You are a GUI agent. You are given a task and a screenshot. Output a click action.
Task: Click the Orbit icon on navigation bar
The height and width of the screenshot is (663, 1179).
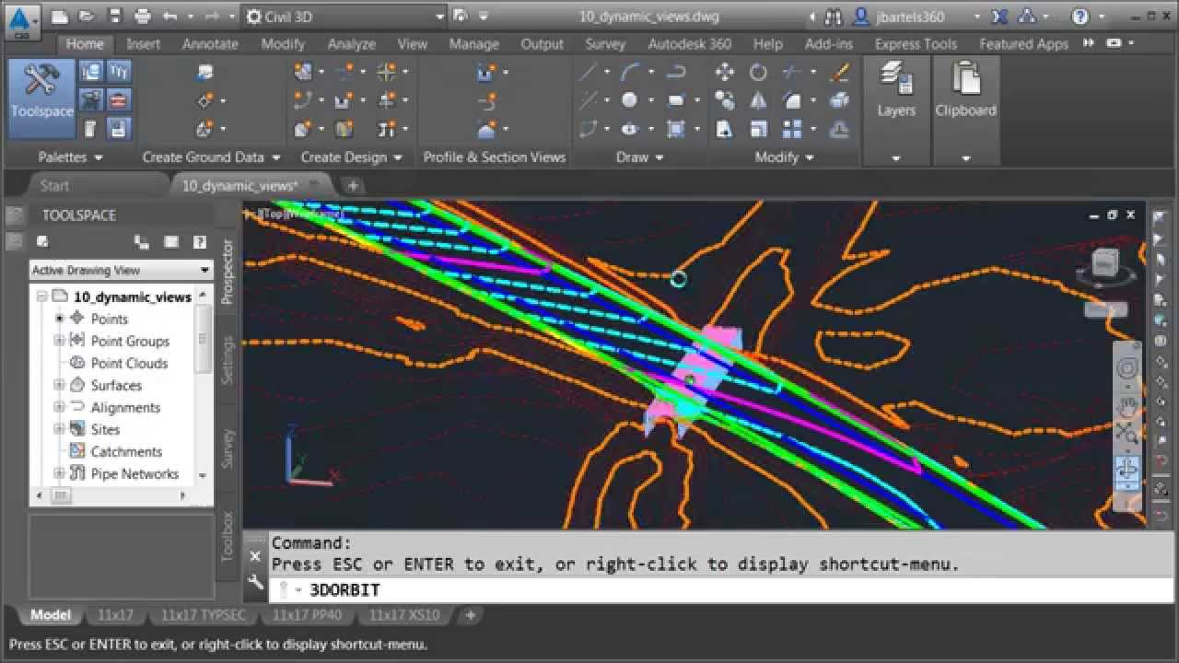pyautogui.click(x=1127, y=471)
